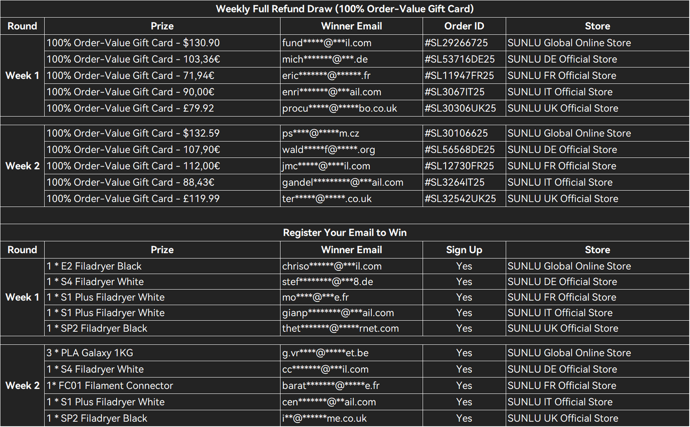The width and height of the screenshot is (690, 427).
Task: Click email chriso******@***il.com
Action: [332, 266]
